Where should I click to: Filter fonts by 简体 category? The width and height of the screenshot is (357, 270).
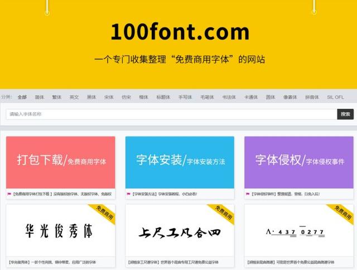coord(40,97)
